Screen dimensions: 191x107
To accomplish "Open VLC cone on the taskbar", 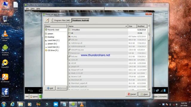I will click(82, 104).
